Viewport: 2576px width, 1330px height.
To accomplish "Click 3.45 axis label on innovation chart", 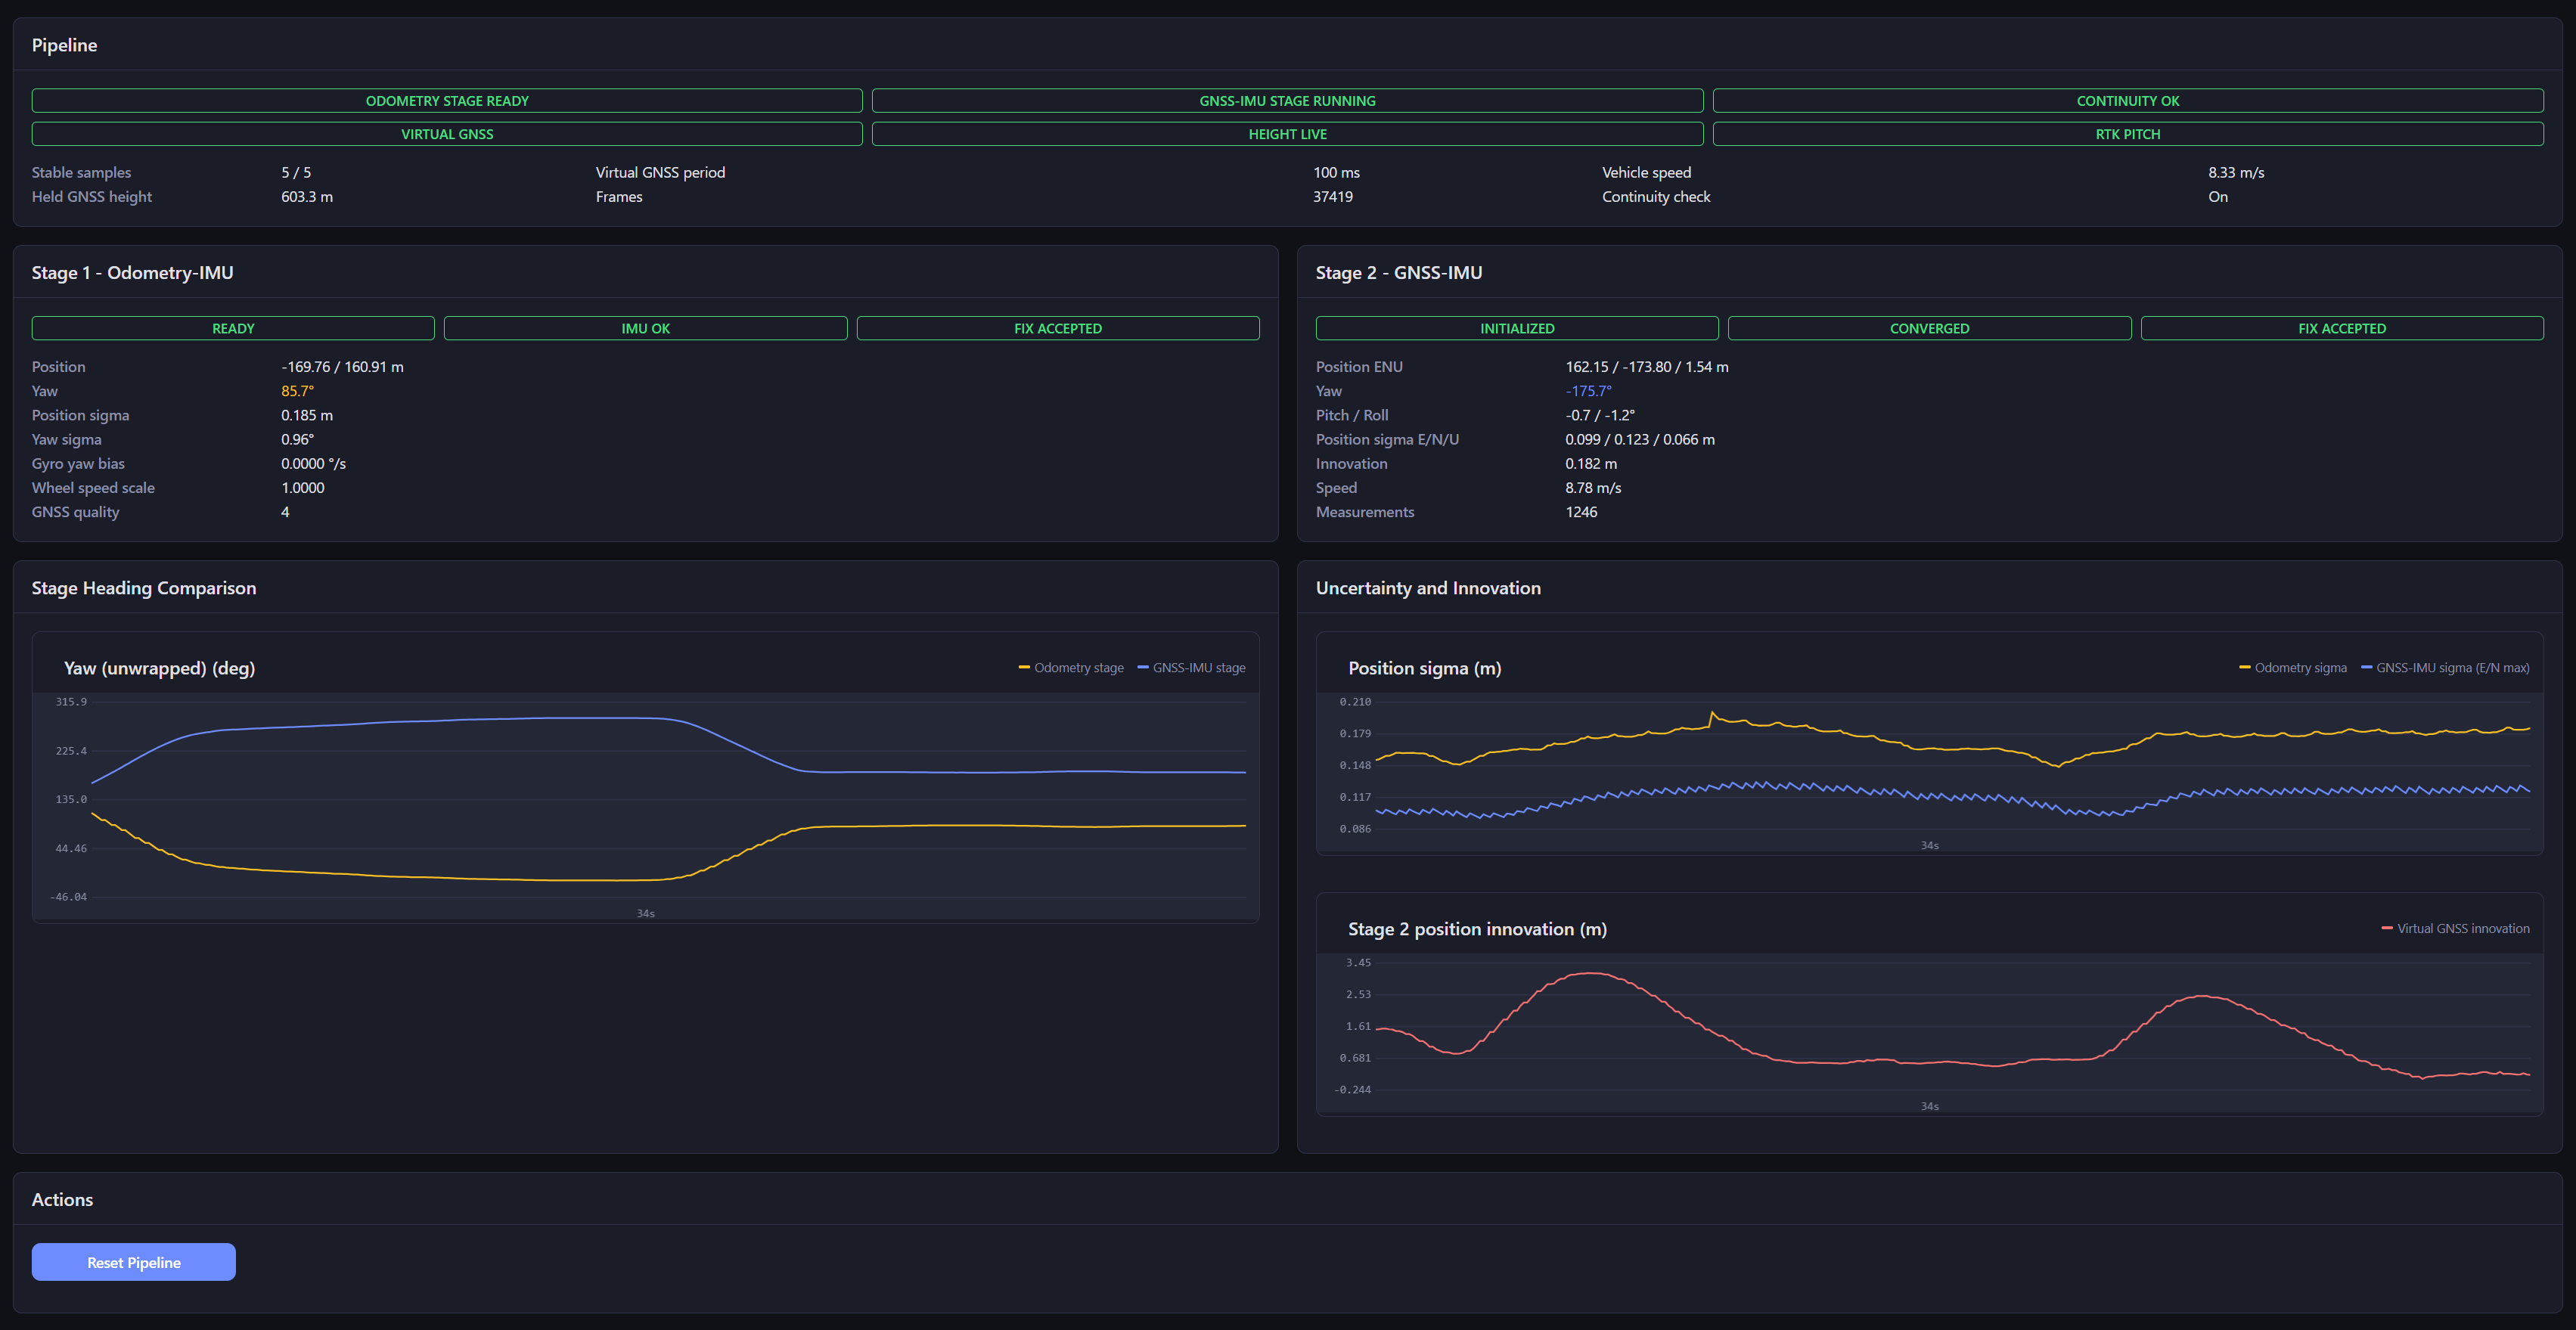I will pos(1358,963).
